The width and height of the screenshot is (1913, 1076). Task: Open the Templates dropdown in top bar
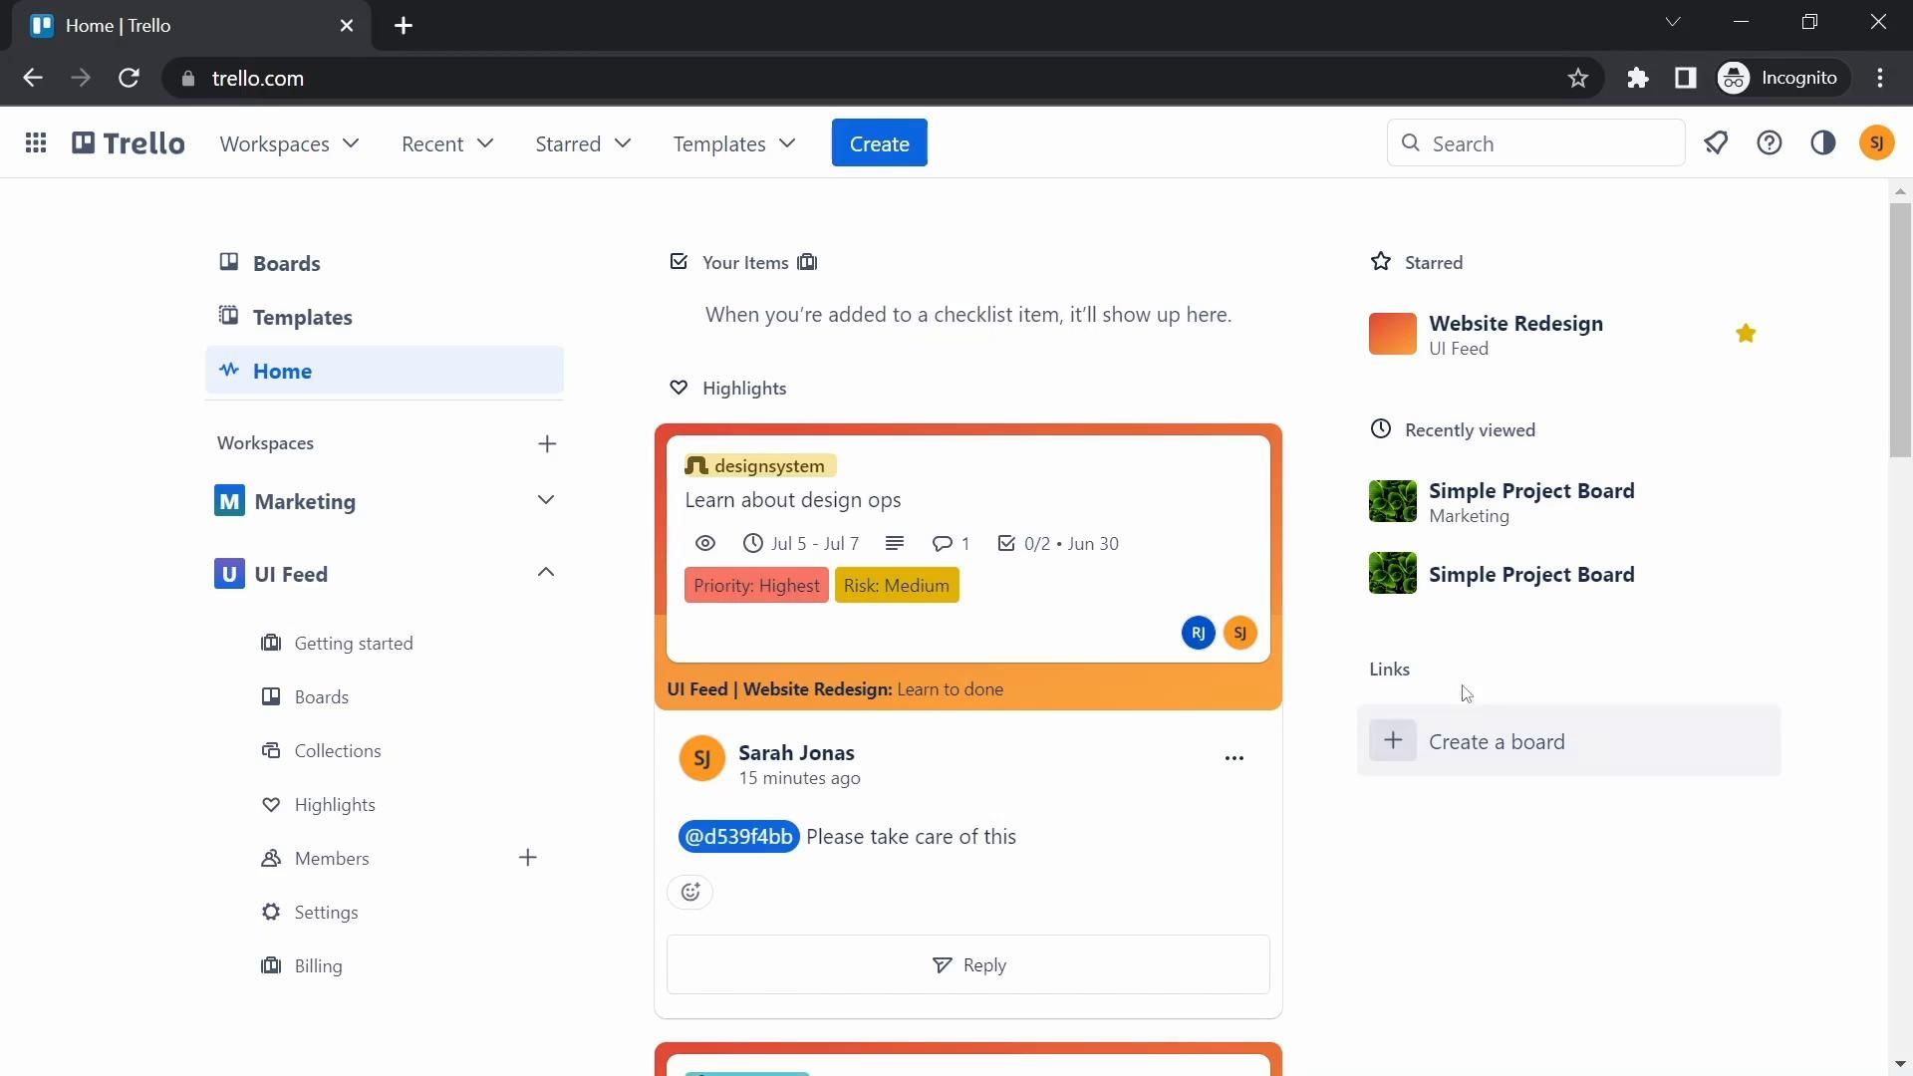[734, 143]
